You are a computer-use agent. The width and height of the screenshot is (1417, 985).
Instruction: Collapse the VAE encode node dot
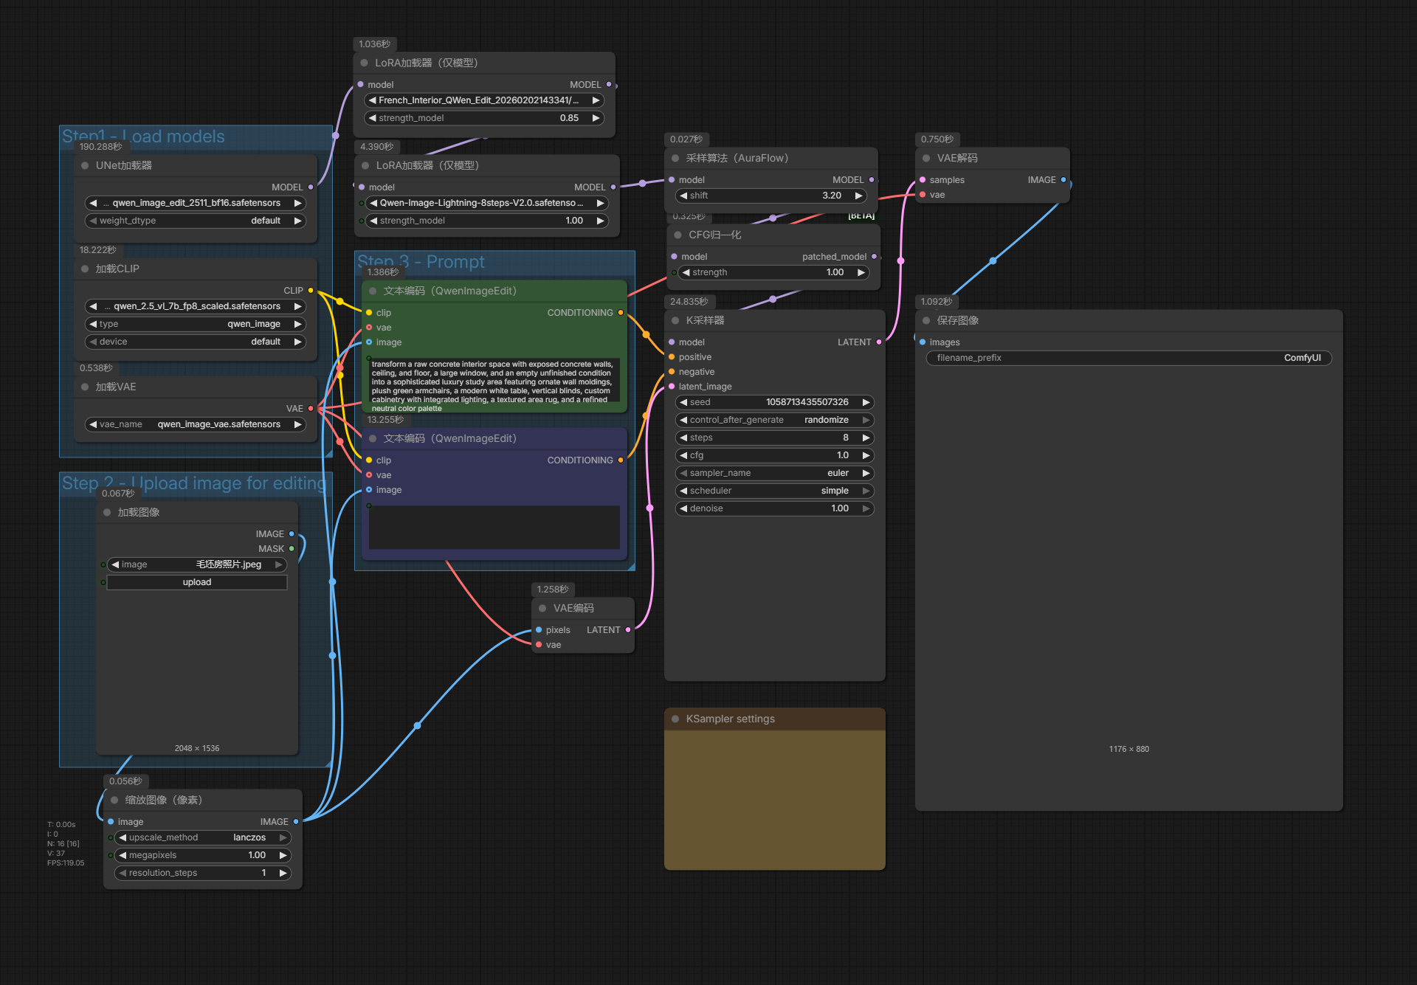(x=542, y=608)
